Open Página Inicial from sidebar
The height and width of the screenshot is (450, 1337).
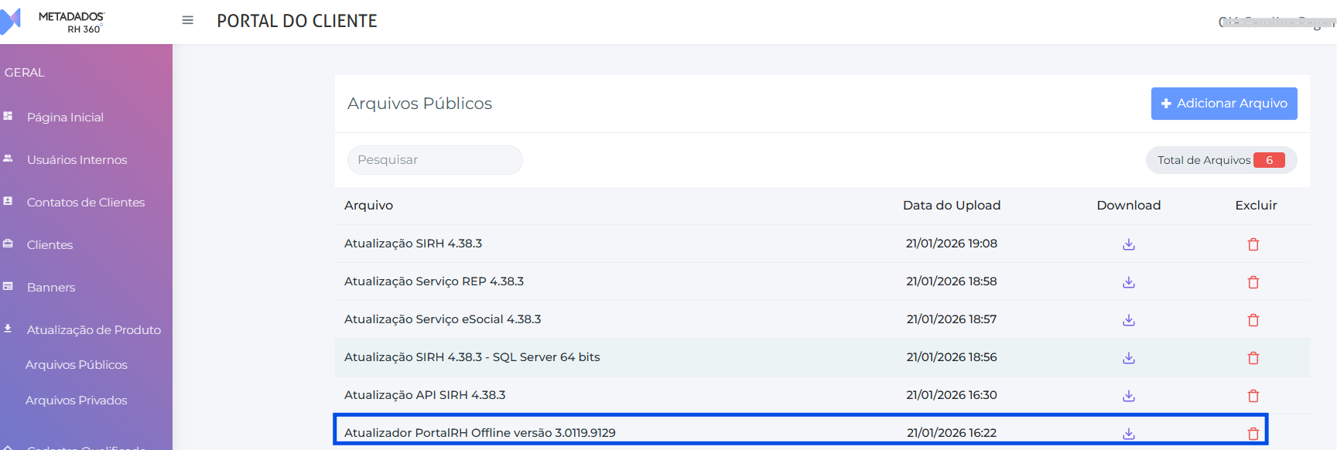65,118
